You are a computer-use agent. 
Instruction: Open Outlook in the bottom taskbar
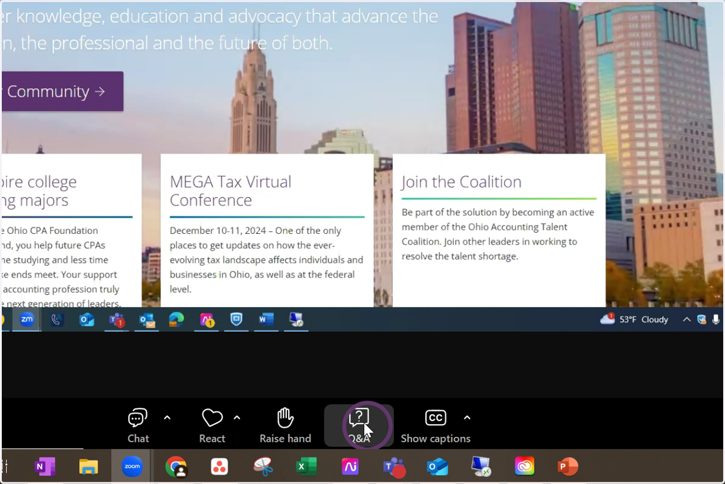click(x=437, y=466)
